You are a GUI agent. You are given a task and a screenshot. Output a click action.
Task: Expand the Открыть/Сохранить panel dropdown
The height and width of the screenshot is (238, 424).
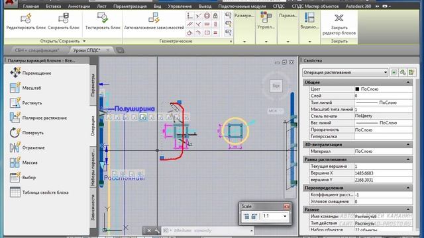pos(84,41)
